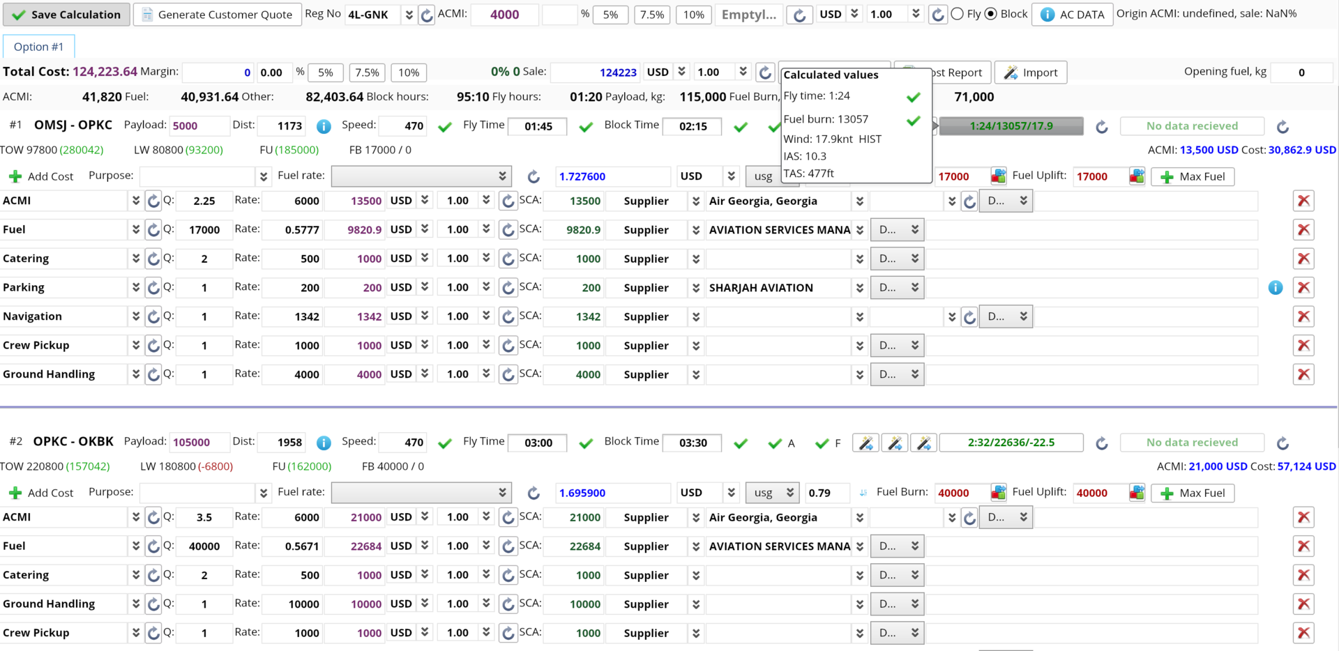Image resolution: width=1339 pixels, height=651 pixels.
Task: Open the fuel uplift chart icon on leg #2
Action: pos(1137,492)
